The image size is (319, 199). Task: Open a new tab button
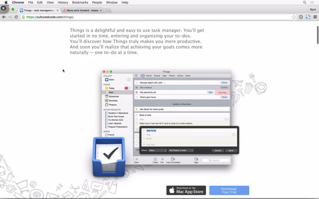pos(108,10)
